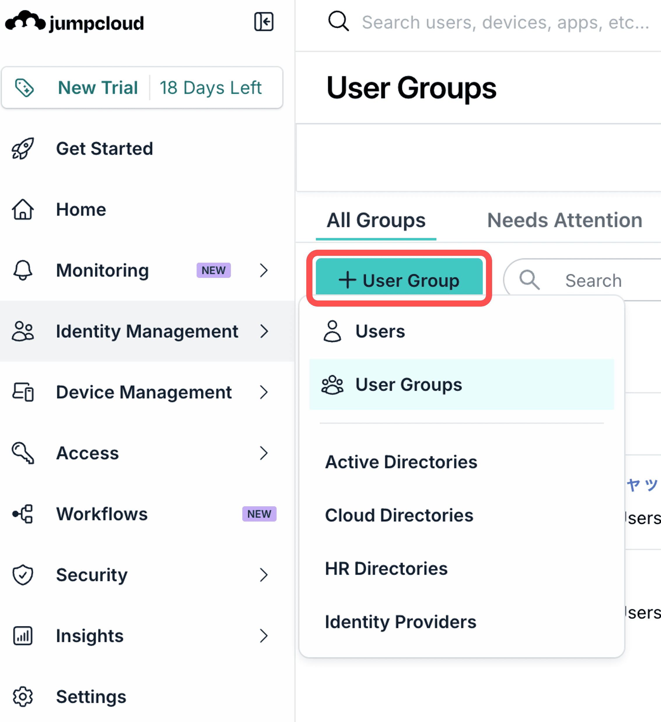Viewport: 661px width, 722px height.
Task: Click the Monitoring bell icon
Action: tap(23, 270)
